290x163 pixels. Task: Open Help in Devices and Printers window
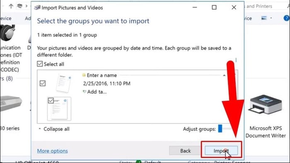tap(286, 18)
